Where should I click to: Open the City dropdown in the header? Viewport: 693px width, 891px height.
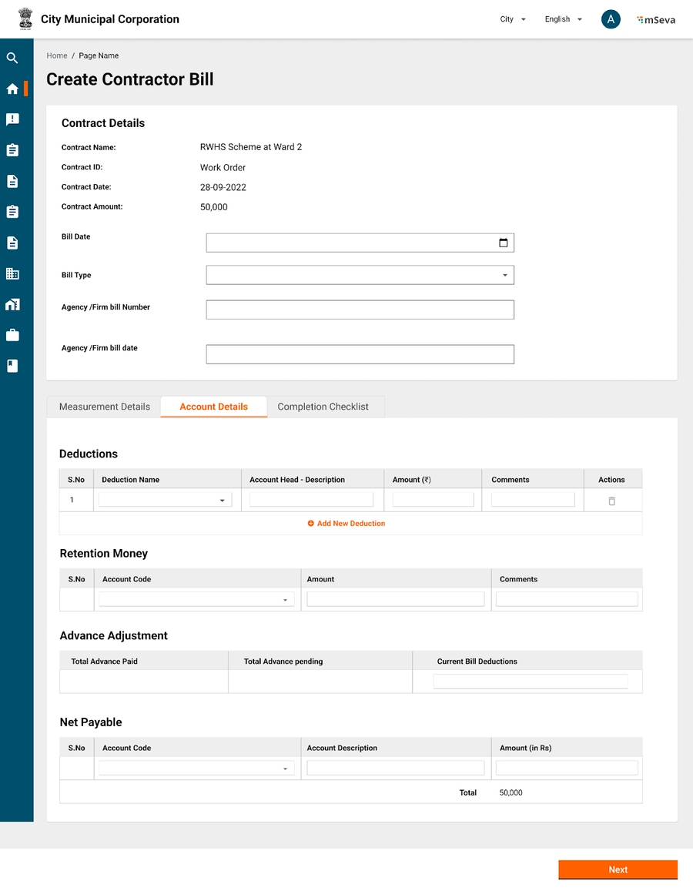coord(513,19)
